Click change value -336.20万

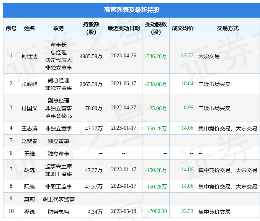pos(156,56)
